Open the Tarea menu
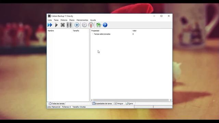The width and height of the screenshot is (219, 123). pyautogui.click(x=56, y=20)
